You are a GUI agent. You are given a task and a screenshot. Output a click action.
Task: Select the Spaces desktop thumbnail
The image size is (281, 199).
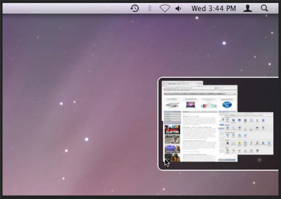pyautogui.click(x=218, y=124)
